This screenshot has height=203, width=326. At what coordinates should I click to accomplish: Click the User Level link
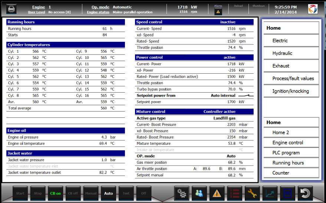pyautogui.click(x=36, y=12)
